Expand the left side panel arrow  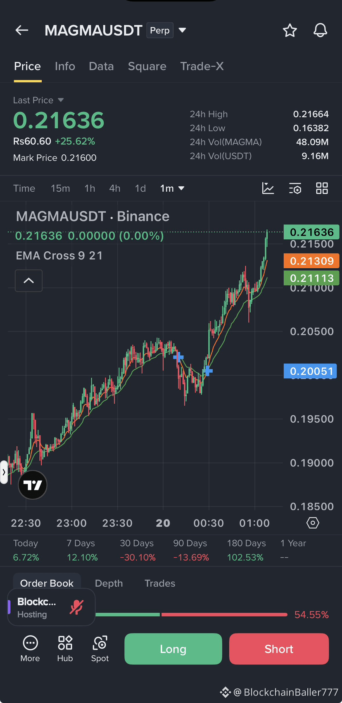click(x=4, y=472)
